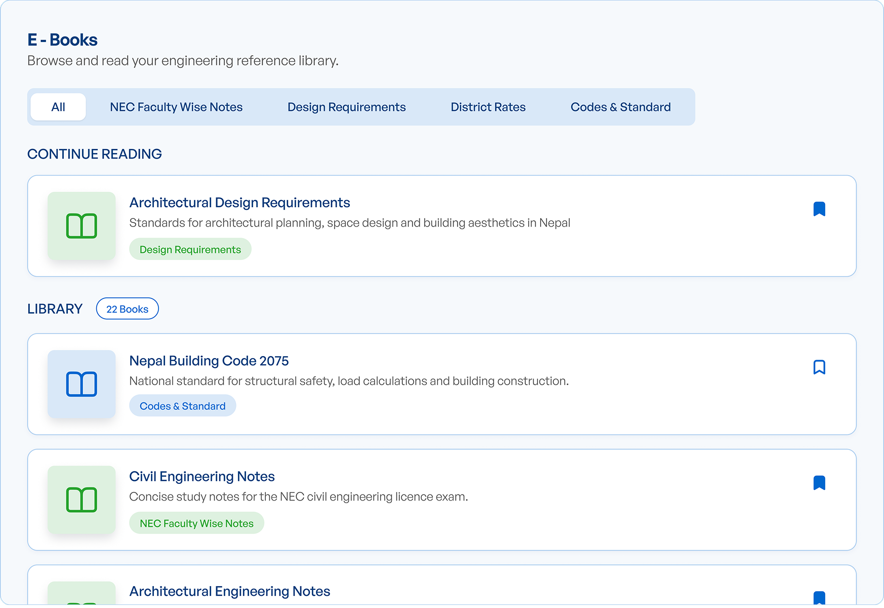Click 'Browse and read your engineering reference library.'
Screen dimensions: 884x608
(183, 61)
